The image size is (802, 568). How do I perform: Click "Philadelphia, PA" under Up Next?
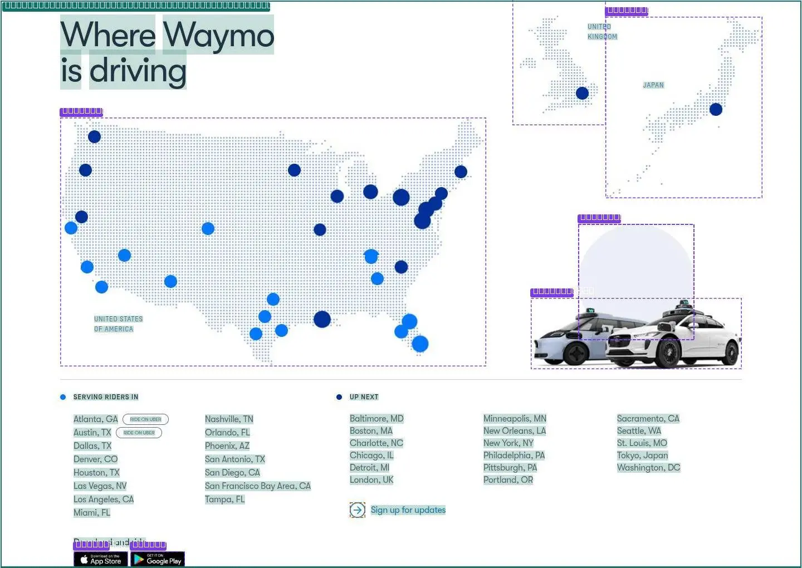pos(514,456)
